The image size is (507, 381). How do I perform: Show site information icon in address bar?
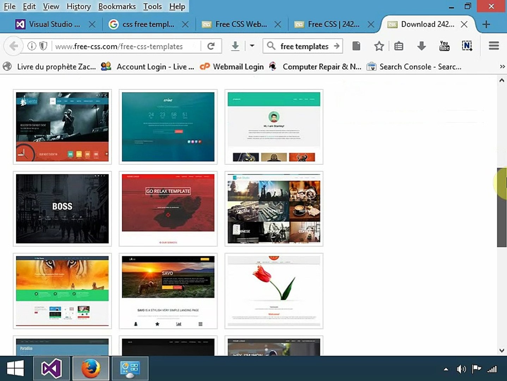click(32, 46)
